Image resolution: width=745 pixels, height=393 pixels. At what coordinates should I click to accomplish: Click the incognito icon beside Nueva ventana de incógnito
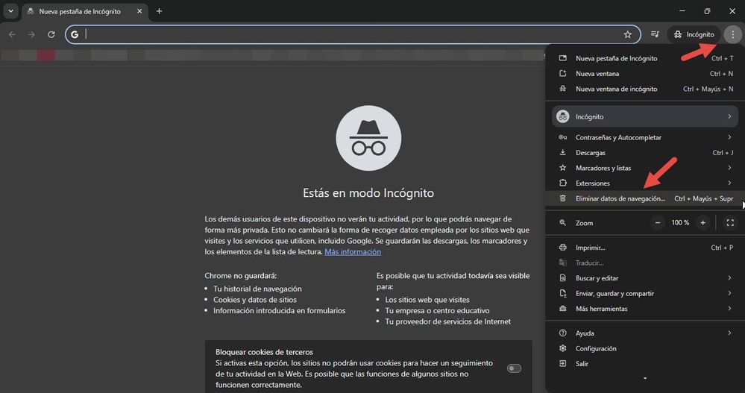coord(562,89)
